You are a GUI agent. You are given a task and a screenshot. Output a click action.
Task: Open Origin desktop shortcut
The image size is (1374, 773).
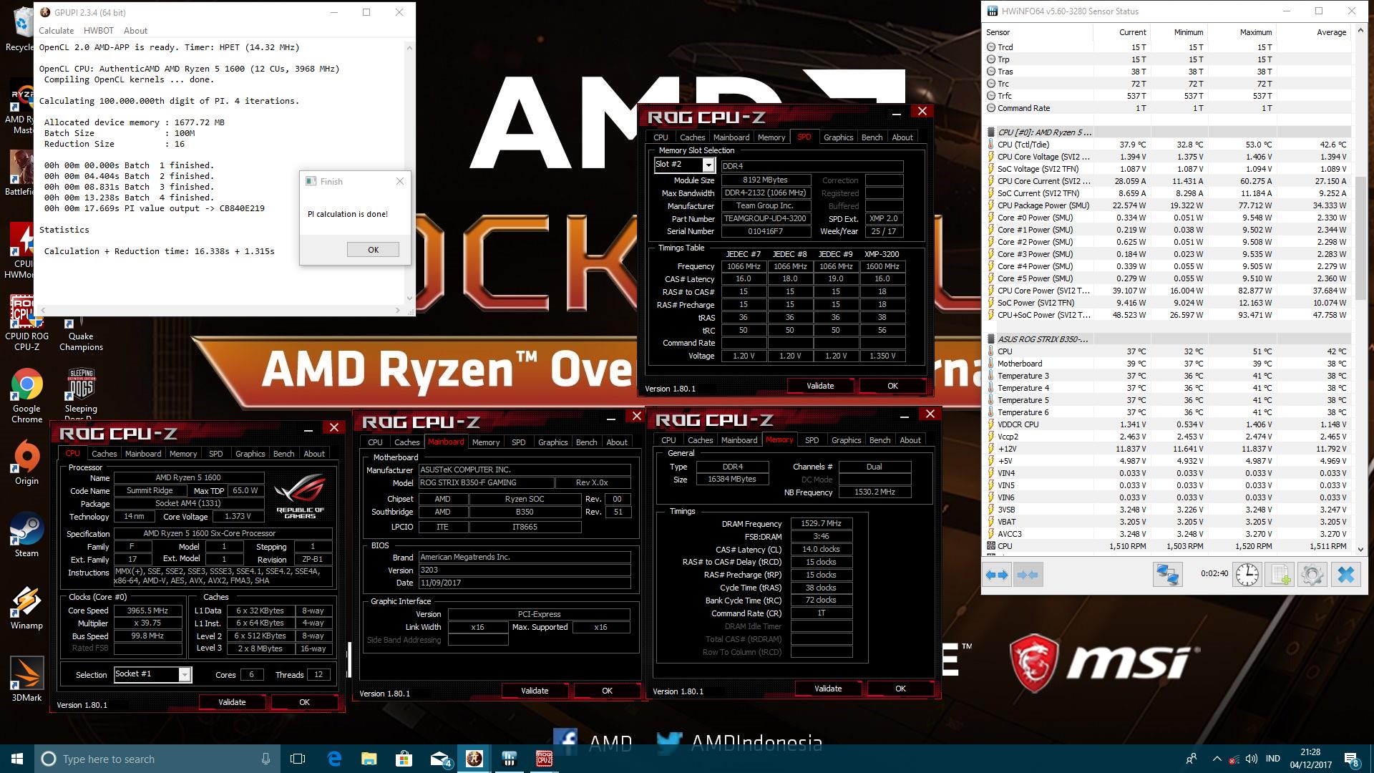tap(26, 464)
